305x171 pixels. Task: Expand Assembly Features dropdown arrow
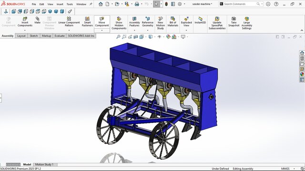[134, 30]
